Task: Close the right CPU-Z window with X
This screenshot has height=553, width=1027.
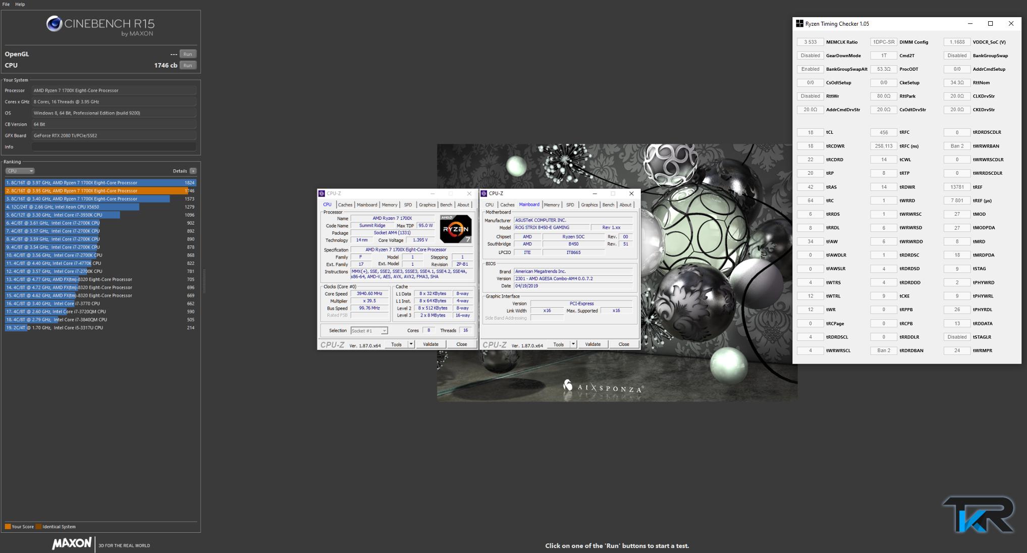Action: 631,193
